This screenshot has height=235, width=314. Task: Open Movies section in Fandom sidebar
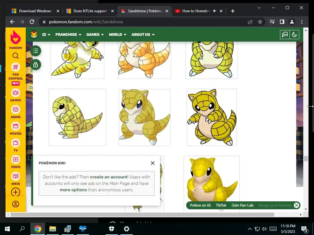pos(16,129)
